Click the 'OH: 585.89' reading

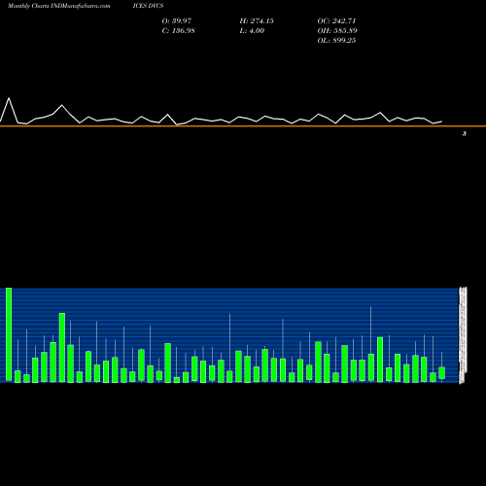[337, 31]
